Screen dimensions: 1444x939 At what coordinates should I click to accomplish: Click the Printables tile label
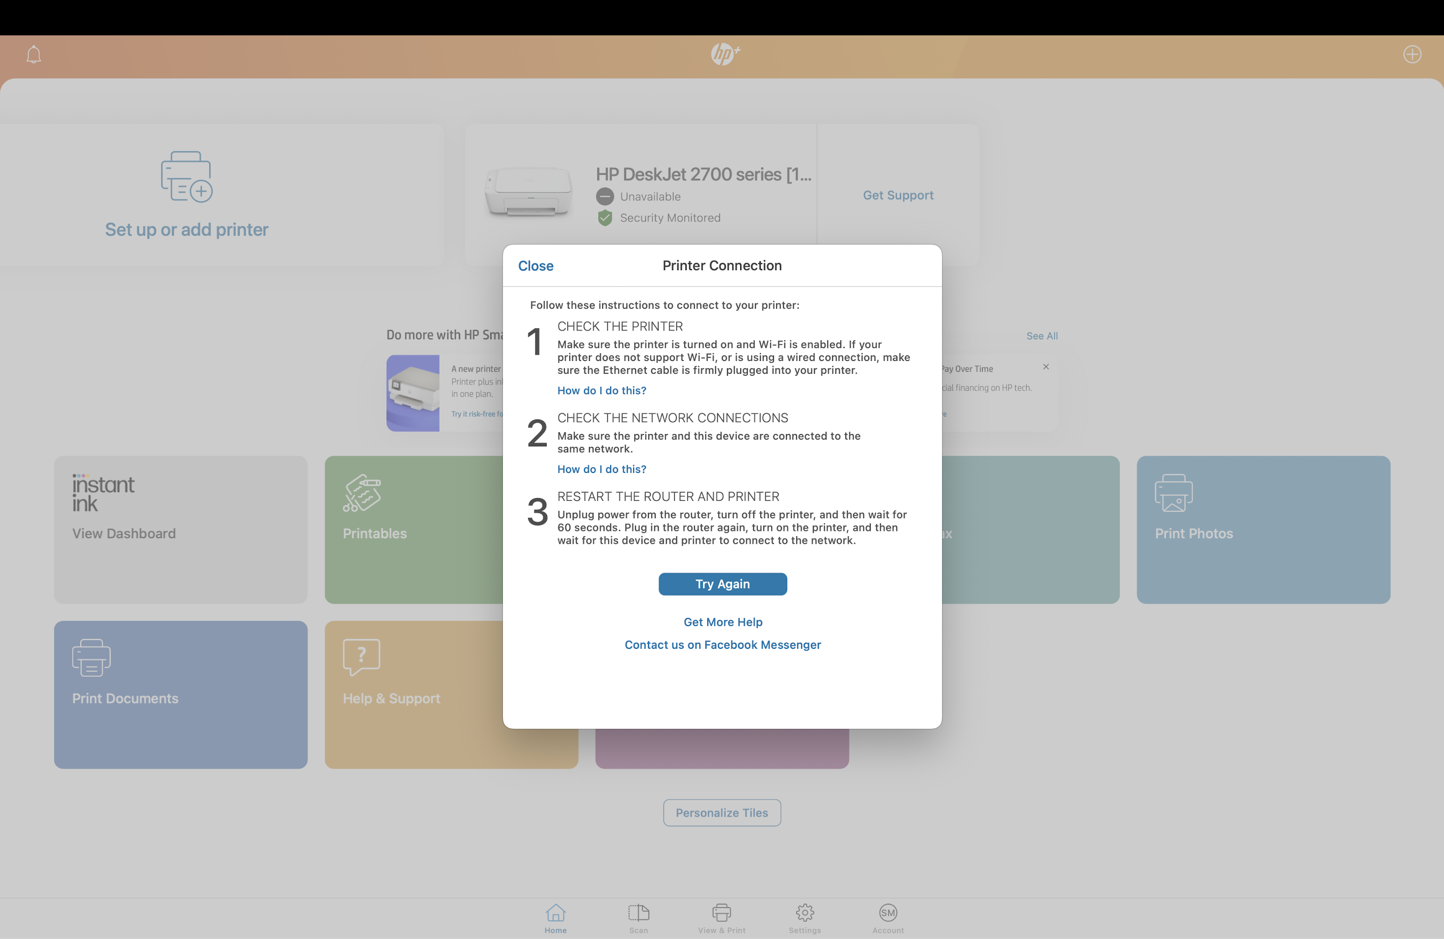374,534
